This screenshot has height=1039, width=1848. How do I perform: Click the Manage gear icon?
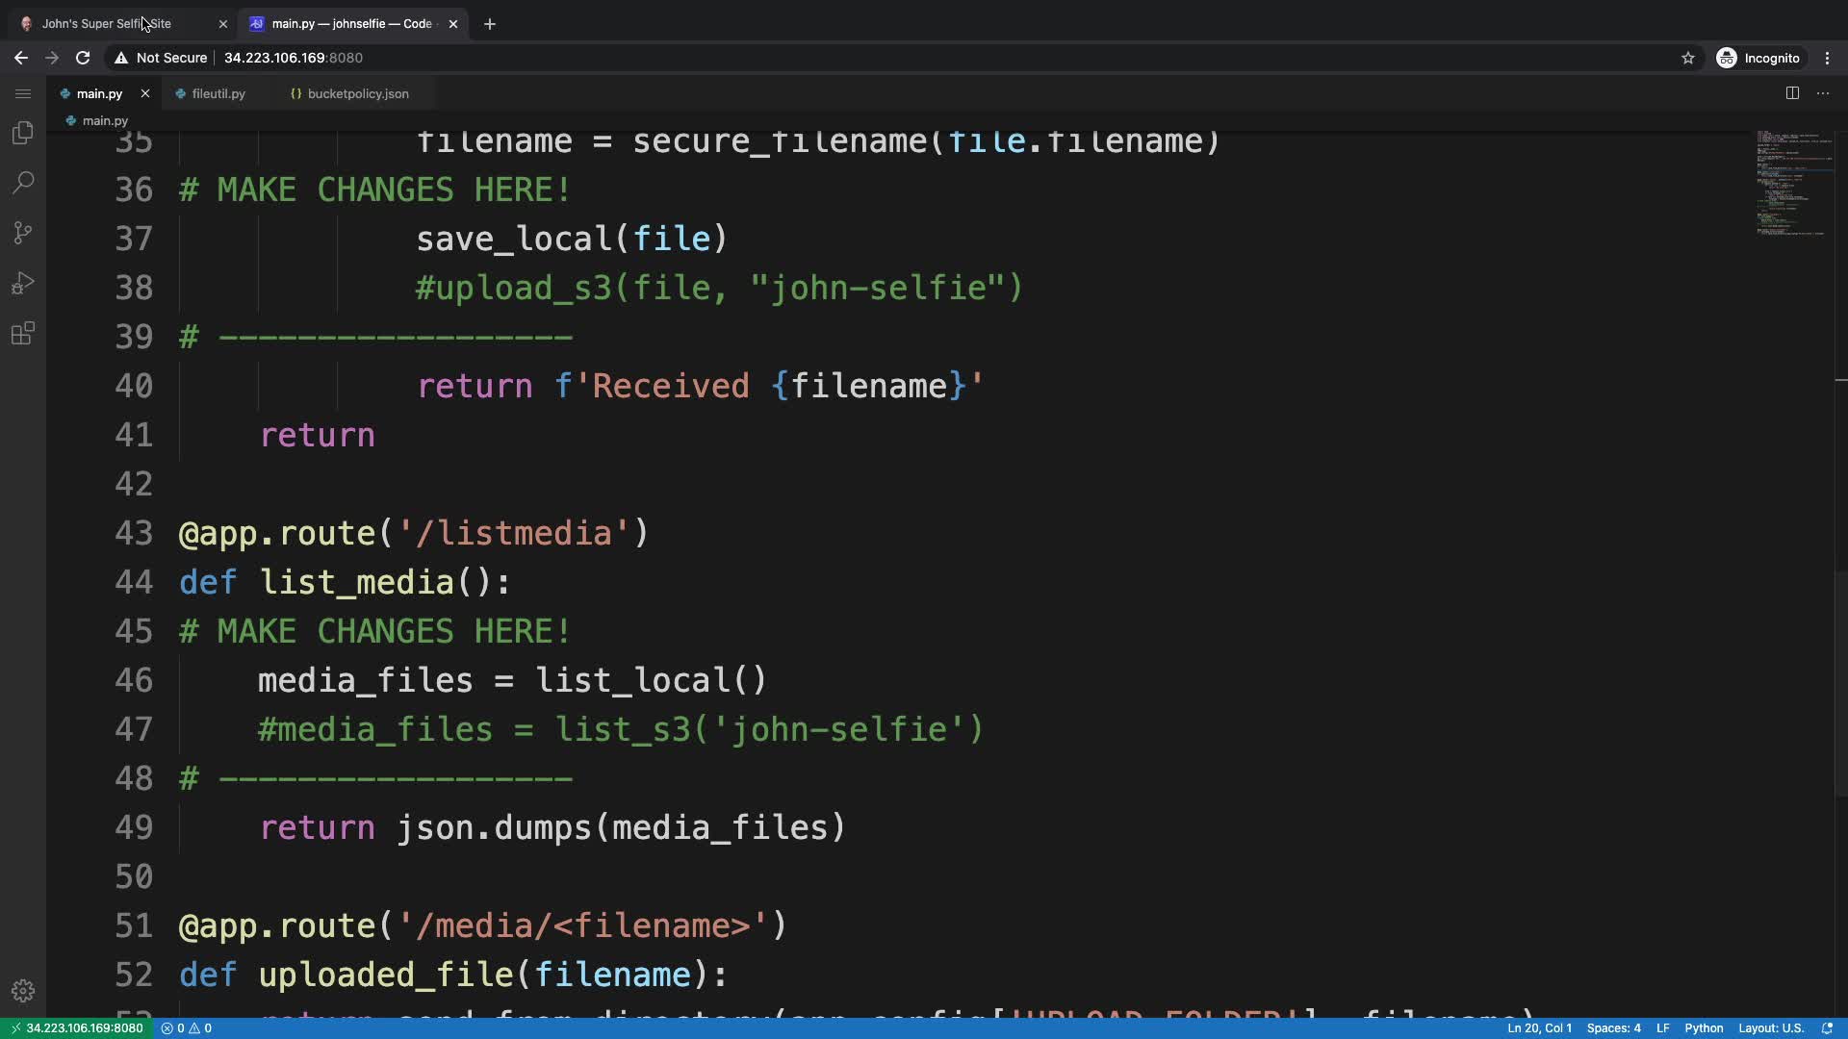point(23,991)
